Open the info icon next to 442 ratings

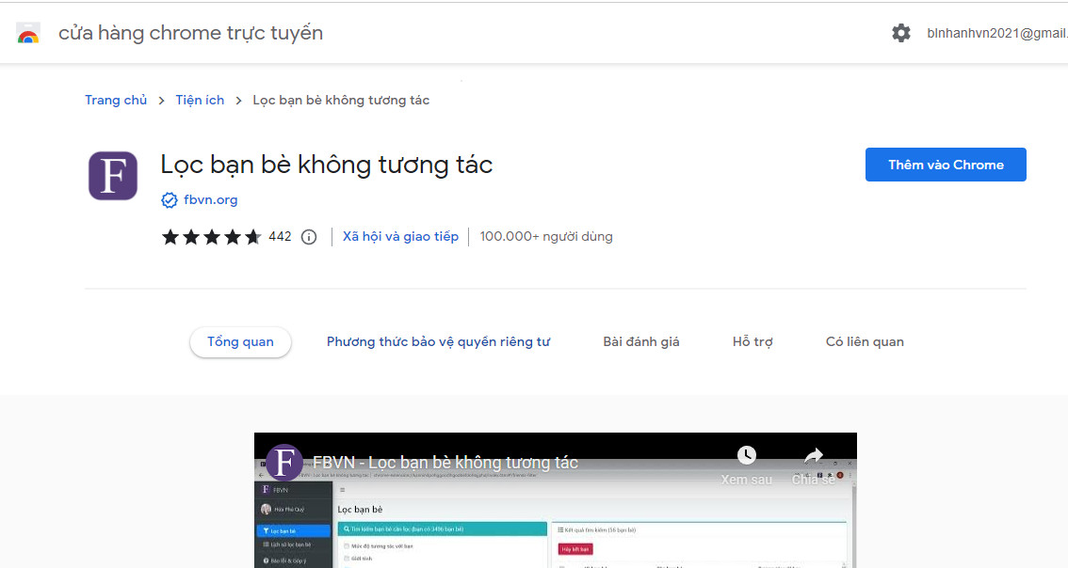(309, 236)
